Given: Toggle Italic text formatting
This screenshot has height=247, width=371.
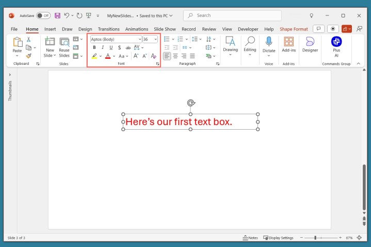Looking at the screenshot, I should click(x=102, y=47).
